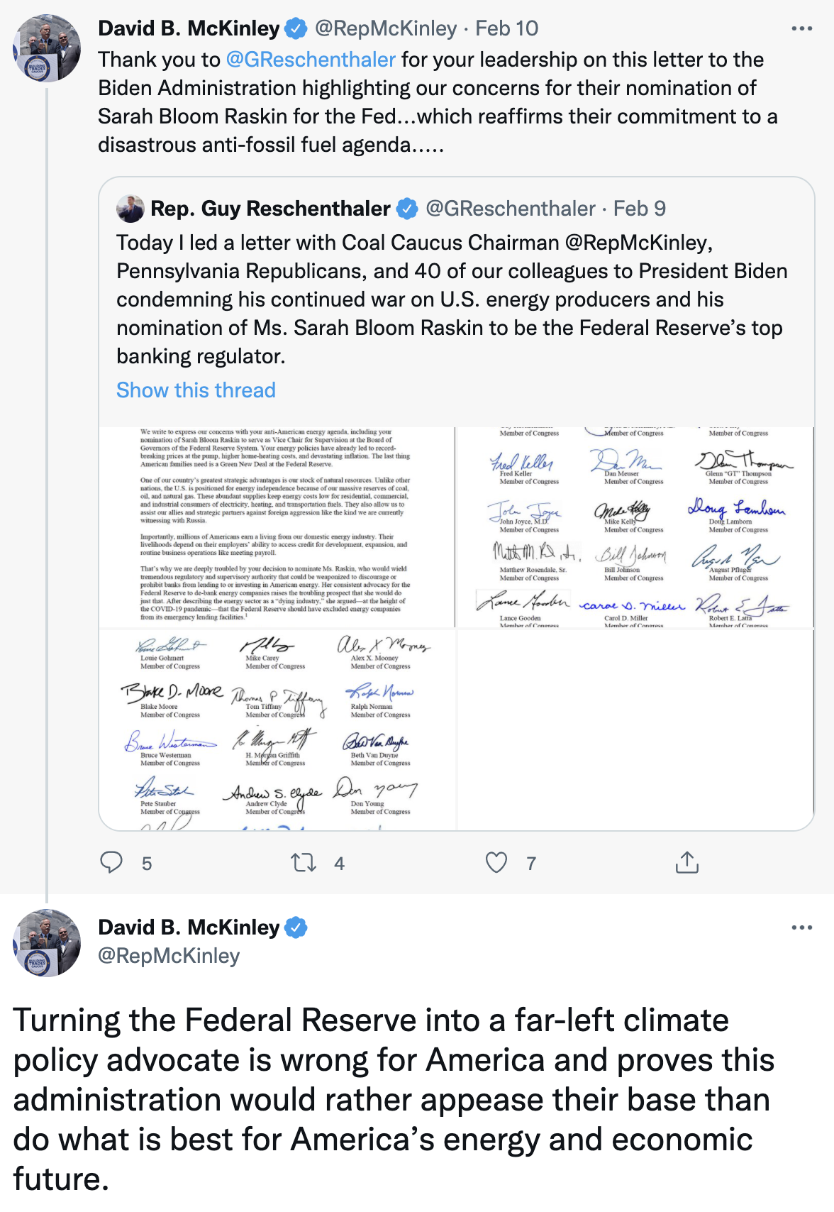Open more options on bottom tweet
The width and height of the screenshot is (834, 1212).
(x=801, y=927)
